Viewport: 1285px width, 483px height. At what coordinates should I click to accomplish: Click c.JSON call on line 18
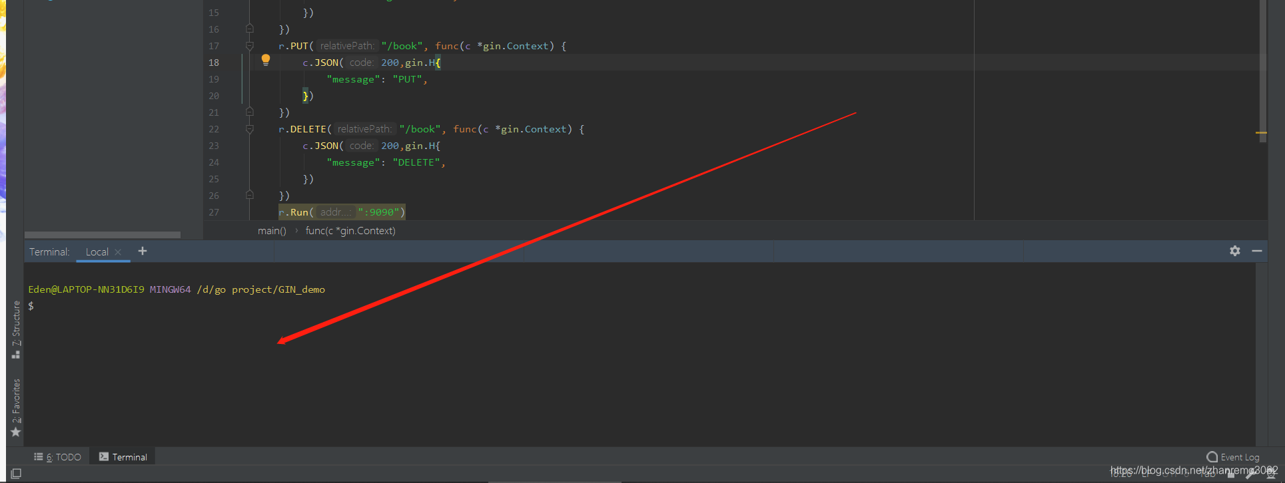tap(320, 63)
